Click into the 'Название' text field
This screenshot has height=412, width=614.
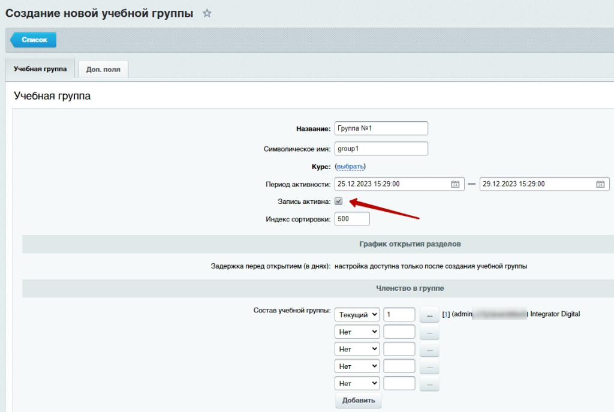tap(381, 128)
